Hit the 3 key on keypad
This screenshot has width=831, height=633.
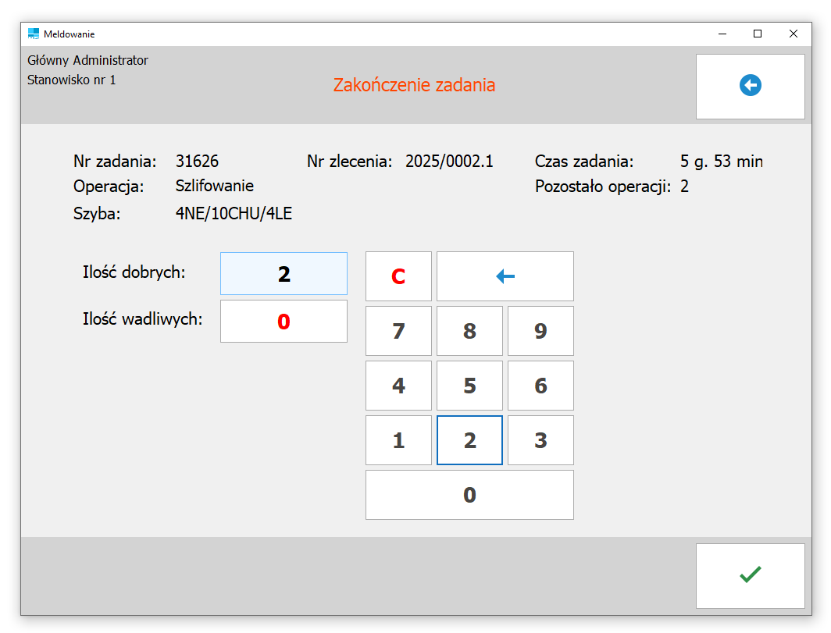coord(540,440)
